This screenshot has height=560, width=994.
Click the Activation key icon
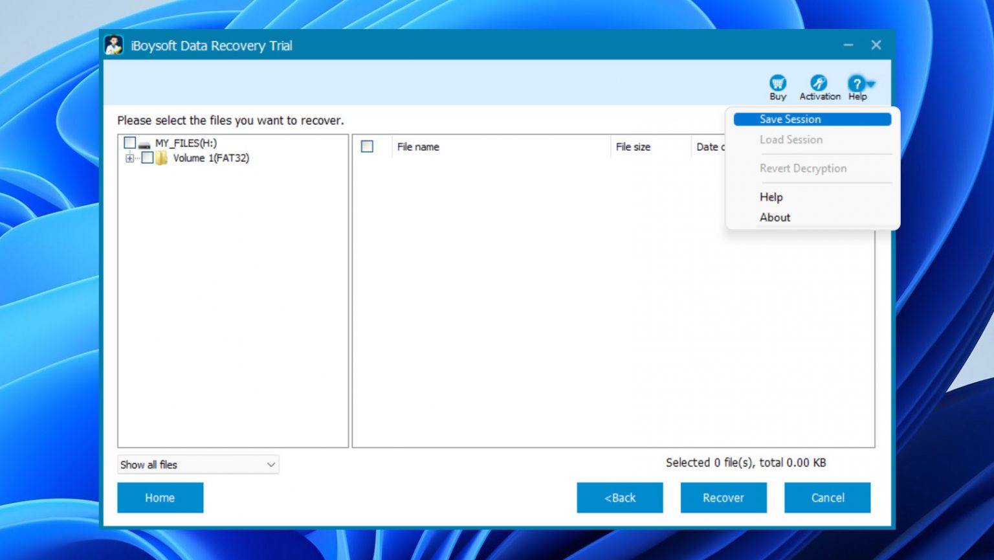point(819,84)
